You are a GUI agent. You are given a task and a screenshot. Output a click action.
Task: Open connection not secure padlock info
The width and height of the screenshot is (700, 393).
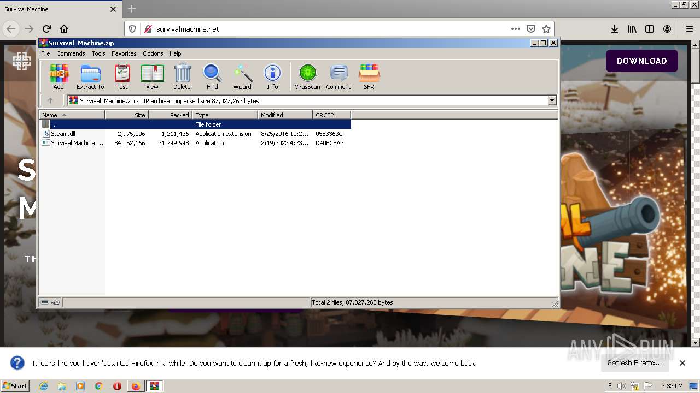pyautogui.click(x=148, y=29)
